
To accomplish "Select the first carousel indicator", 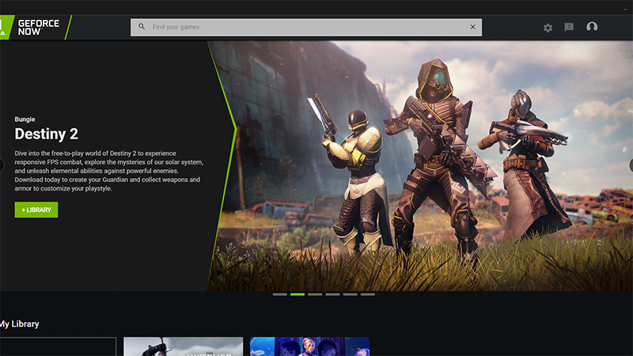I will (280, 294).
